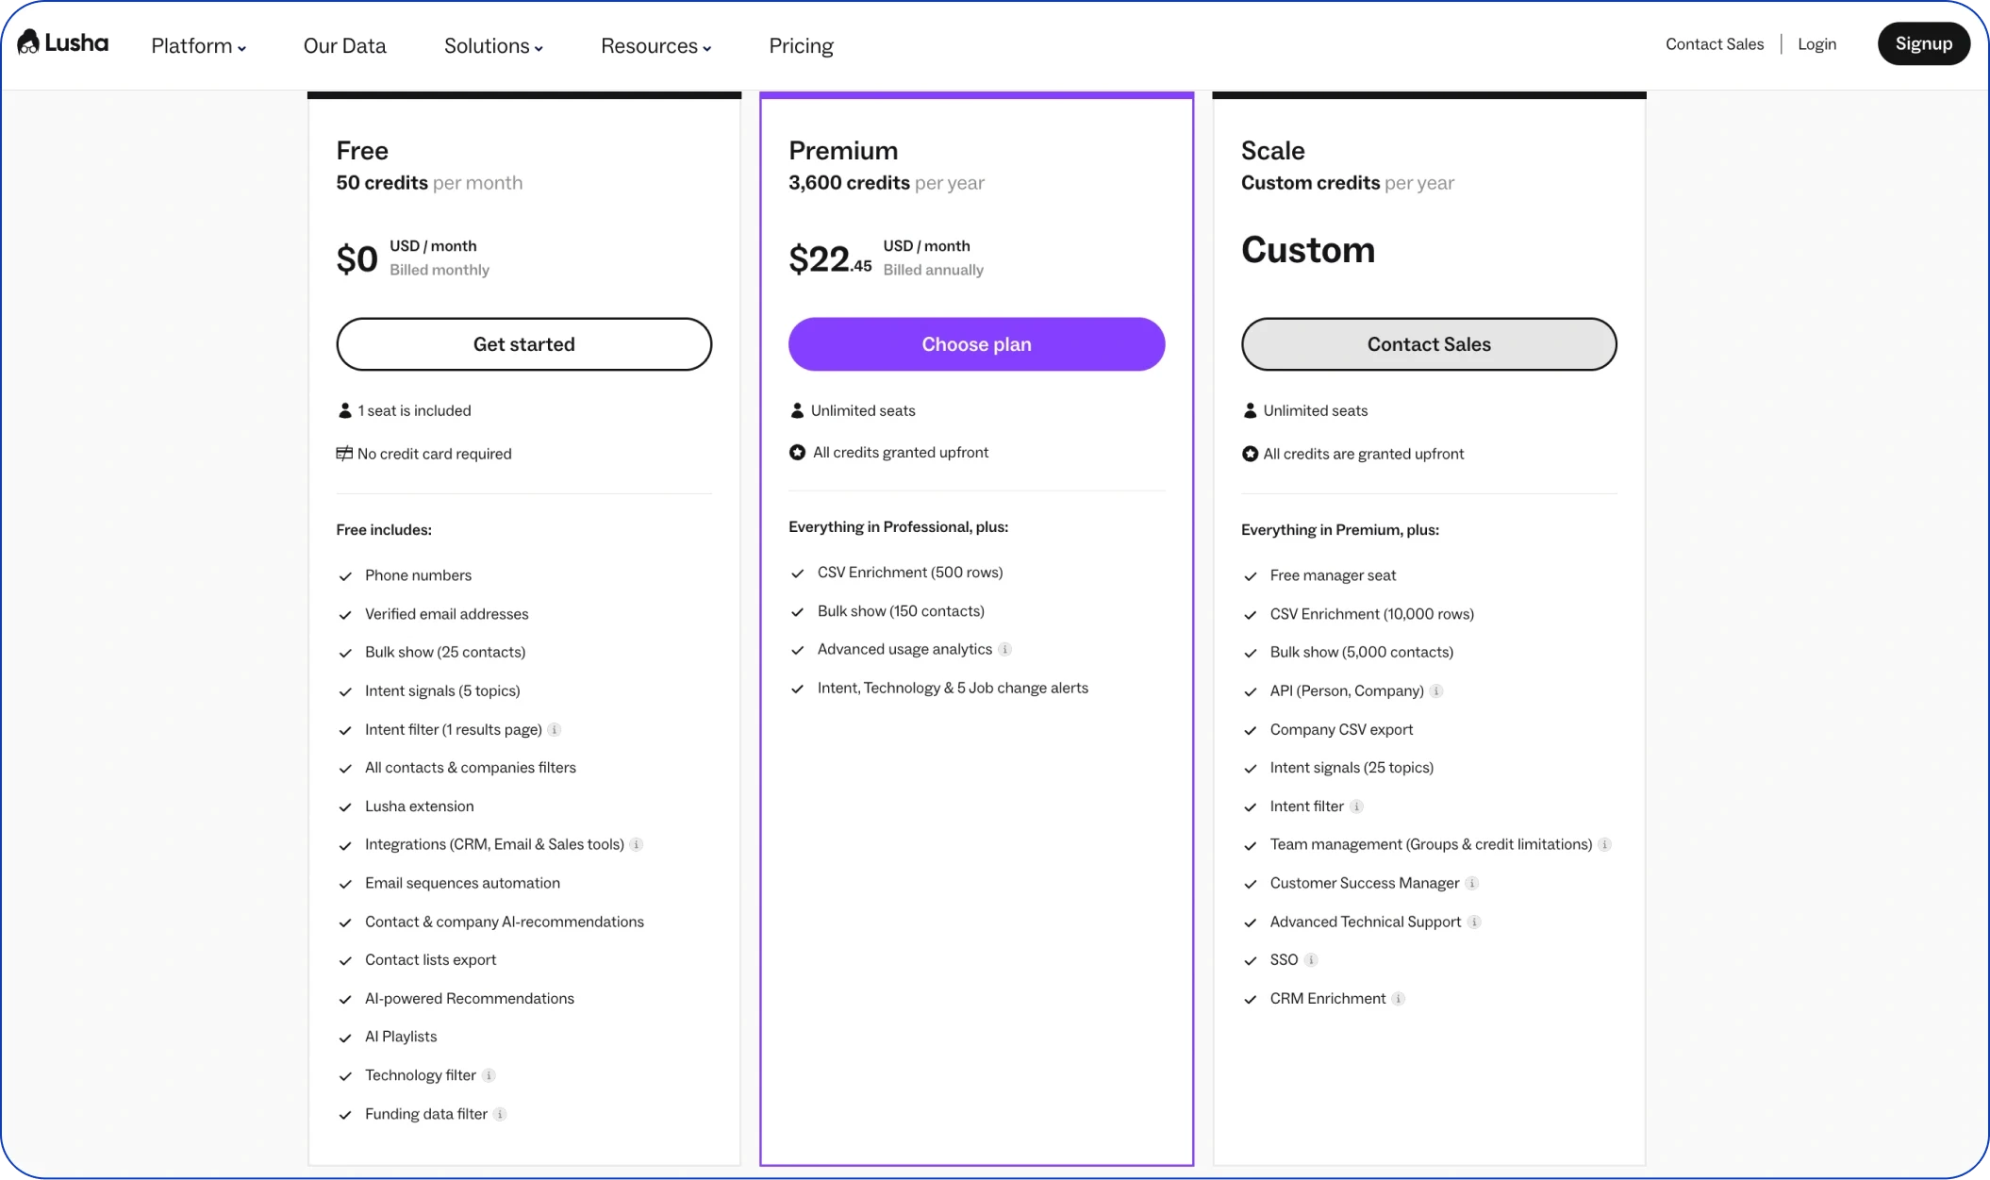Click the Premium plan heading

(x=843, y=151)
